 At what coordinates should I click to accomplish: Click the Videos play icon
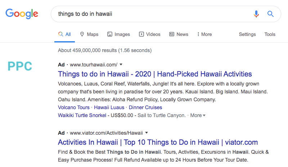click(x=141, y=34)
